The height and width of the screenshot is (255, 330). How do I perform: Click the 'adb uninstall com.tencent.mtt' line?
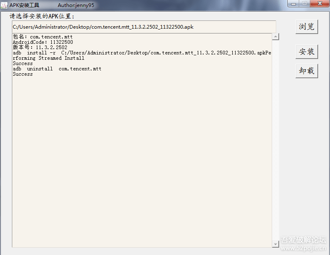(x=57, y=69)
